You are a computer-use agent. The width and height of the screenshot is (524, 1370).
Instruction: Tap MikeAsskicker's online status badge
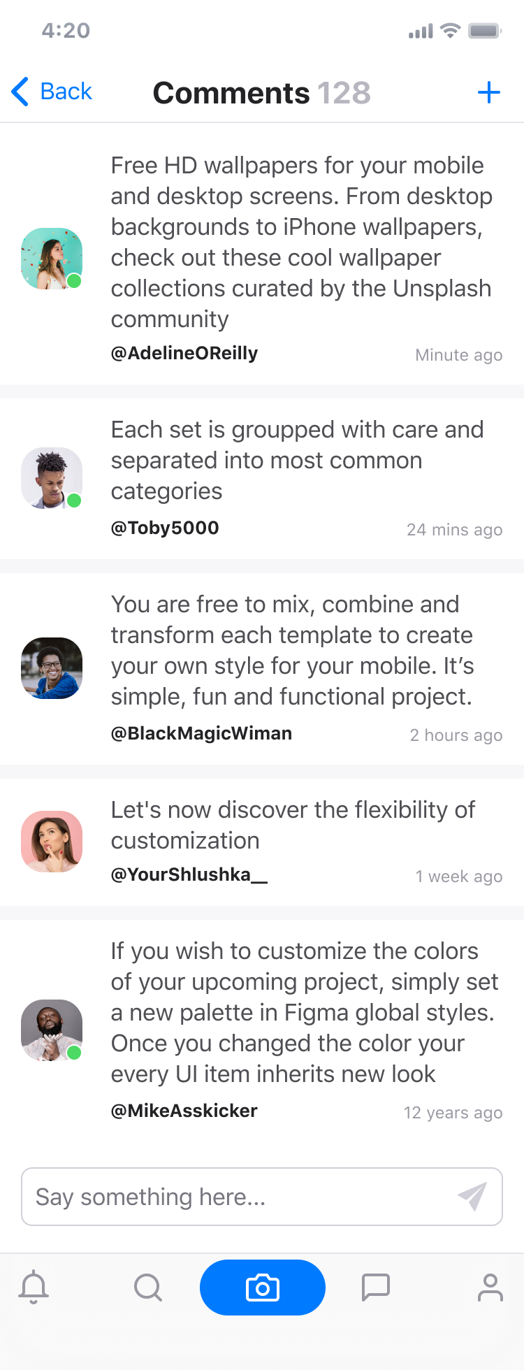[x=74, y=1052]
